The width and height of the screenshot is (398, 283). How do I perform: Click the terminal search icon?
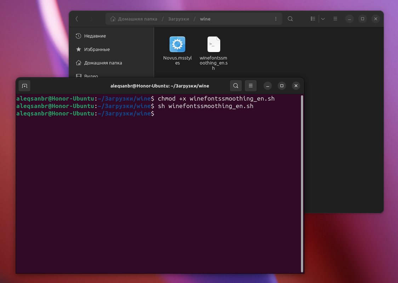[236, 86]
